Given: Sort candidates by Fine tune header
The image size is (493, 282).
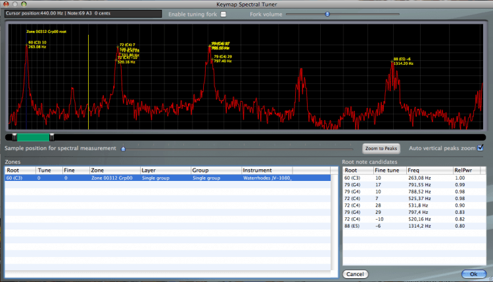Looking at the screenshot, I should pyautogui.click(x=390, y=171).
